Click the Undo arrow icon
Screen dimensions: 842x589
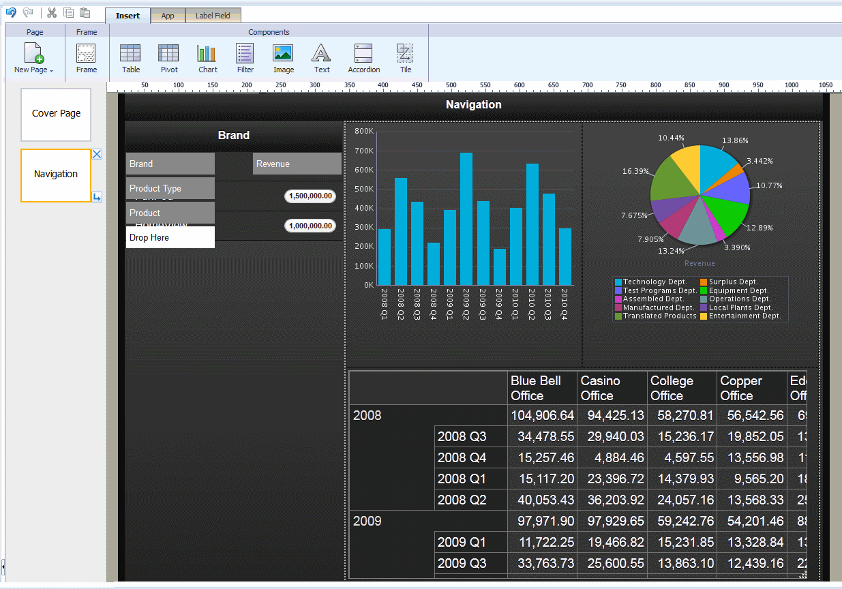click(x=11, y=13)
